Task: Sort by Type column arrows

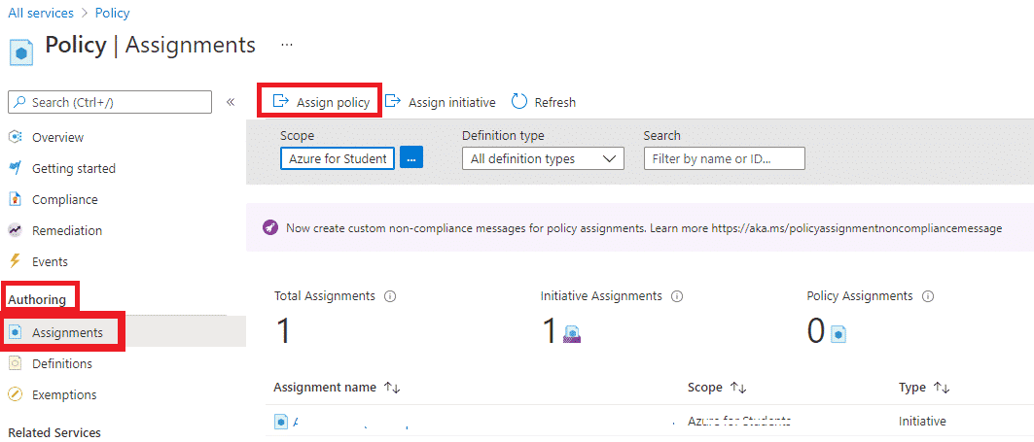Action: (941, 388)
